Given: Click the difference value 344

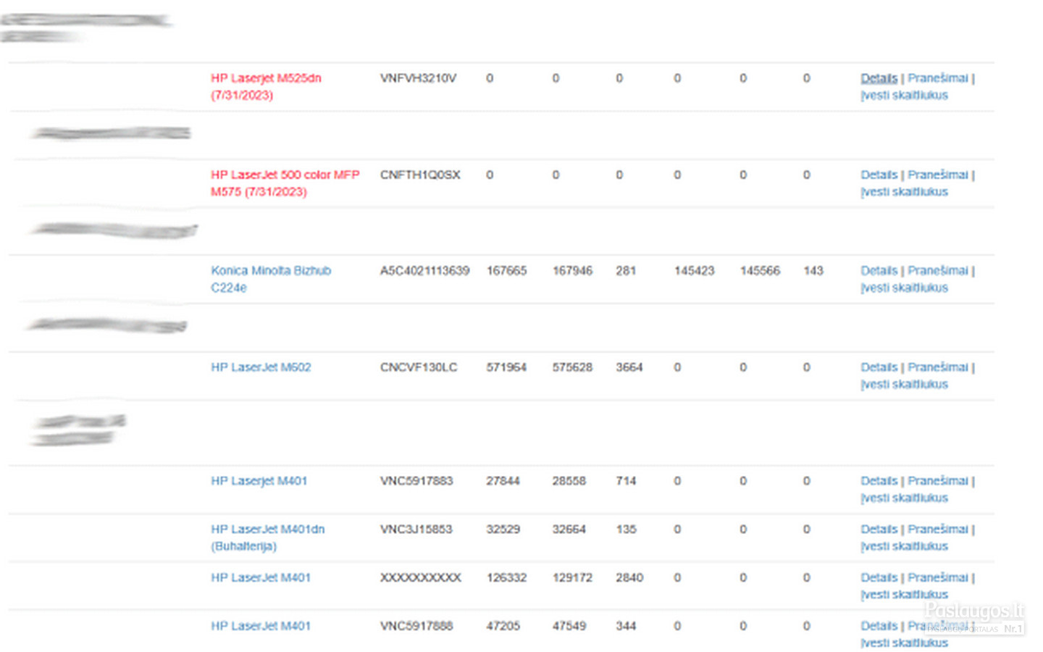Looking at the screenshot, I should (x=626, y=626).
